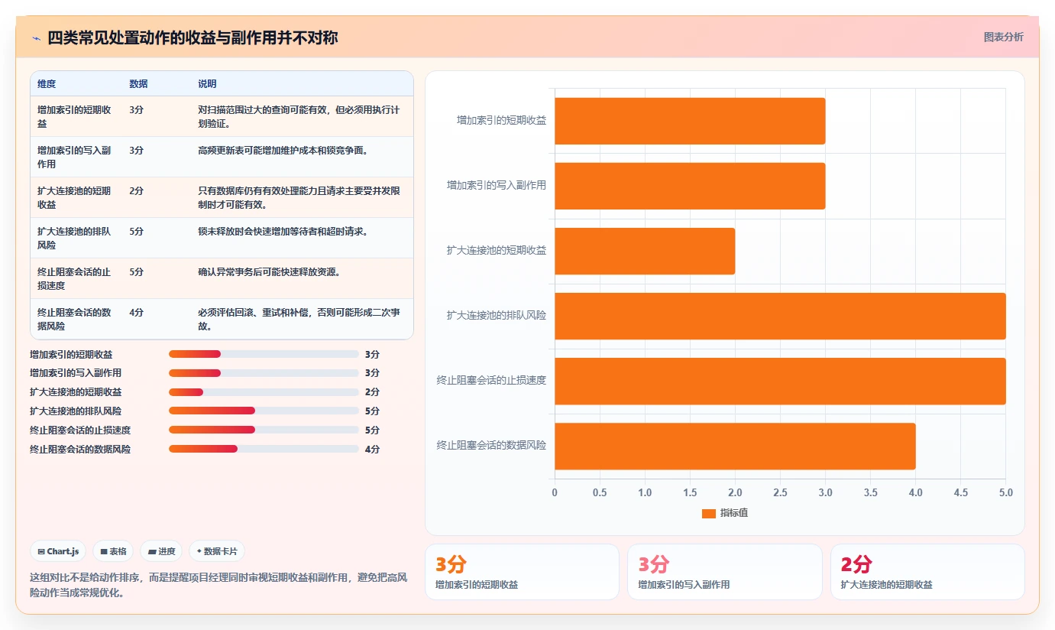Click the 指标值 legend text
Screen dimensions: 1055x630
[x=734, y=513]
